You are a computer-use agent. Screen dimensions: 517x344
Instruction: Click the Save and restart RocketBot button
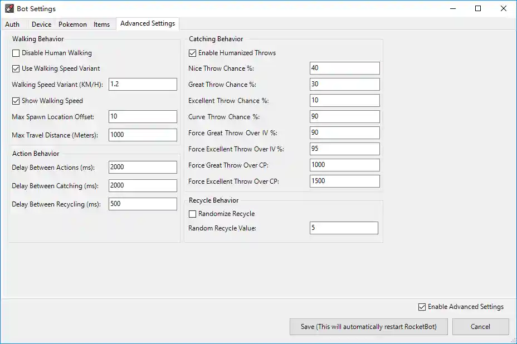click(x=369, y=327)
